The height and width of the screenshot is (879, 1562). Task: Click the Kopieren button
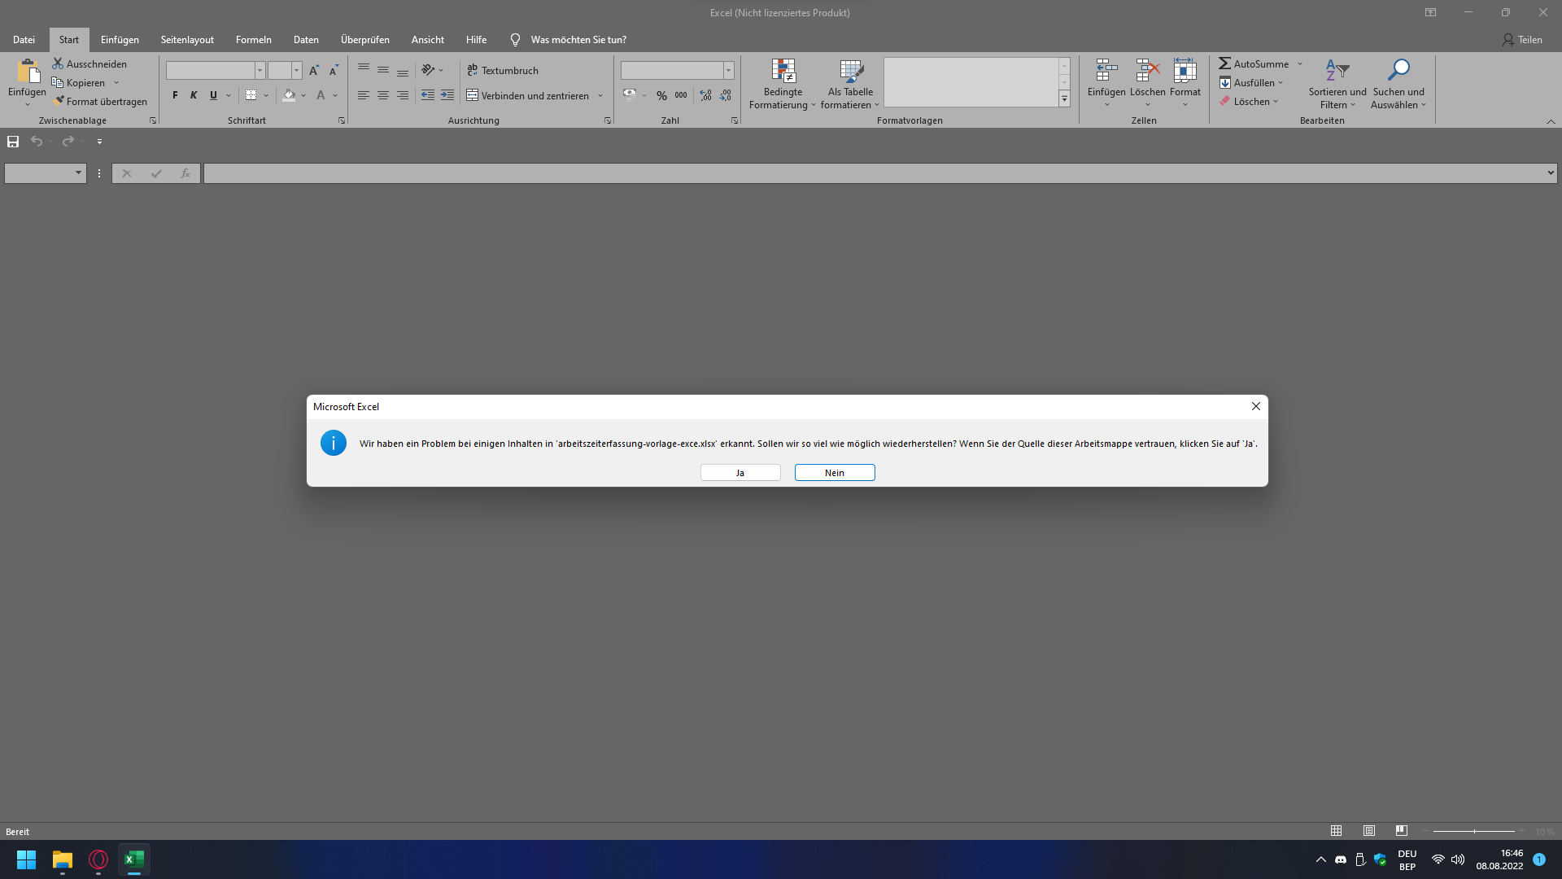[x=79, y=82]
